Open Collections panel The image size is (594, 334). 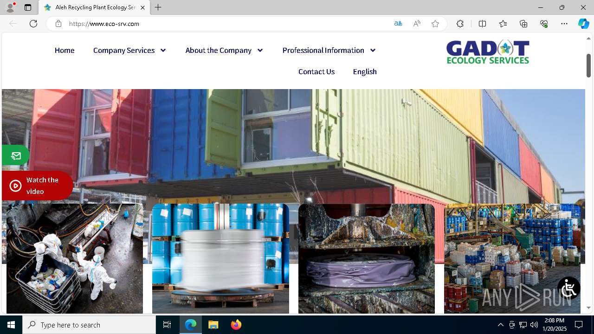[x=523, y=24]
